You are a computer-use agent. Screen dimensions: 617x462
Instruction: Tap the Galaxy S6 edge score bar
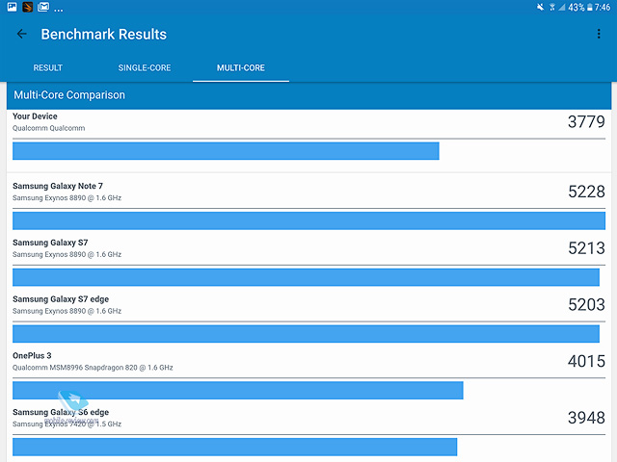click(x=235, y=447)
